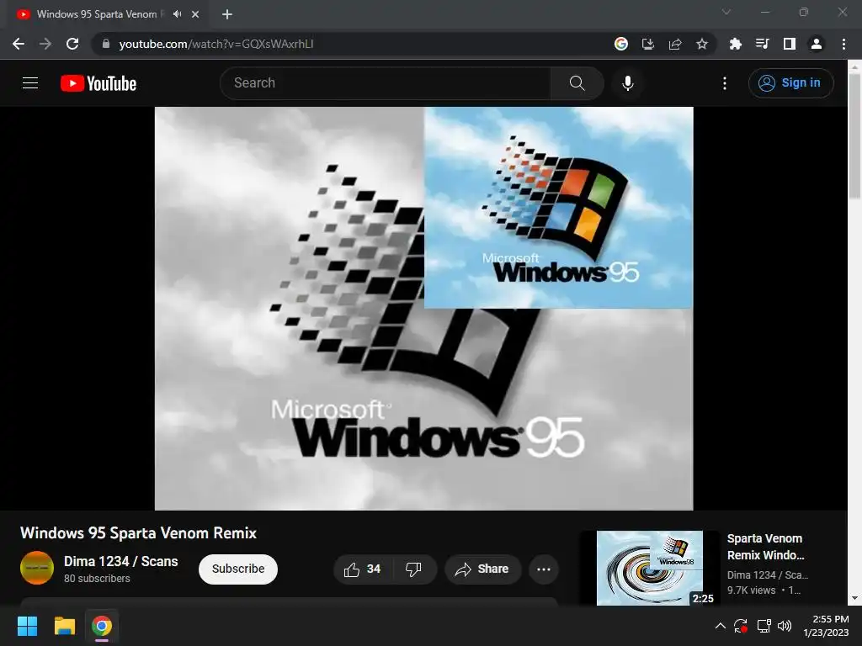Like the video with thumbs up
Viewport: 862px width, 646px height.
pos(362,569)
